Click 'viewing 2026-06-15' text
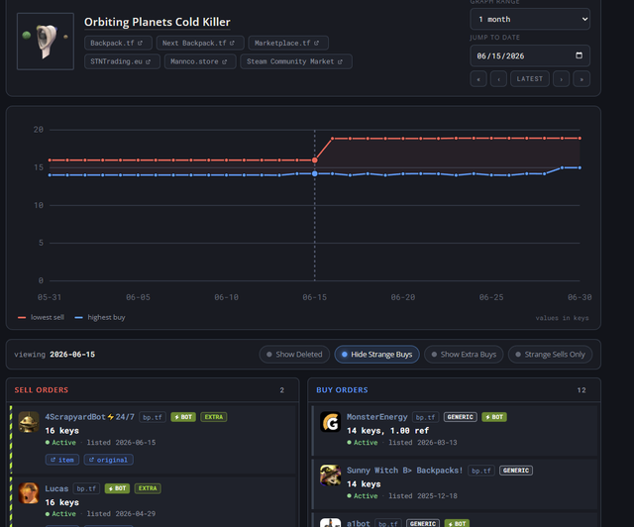 coord(54,355)
